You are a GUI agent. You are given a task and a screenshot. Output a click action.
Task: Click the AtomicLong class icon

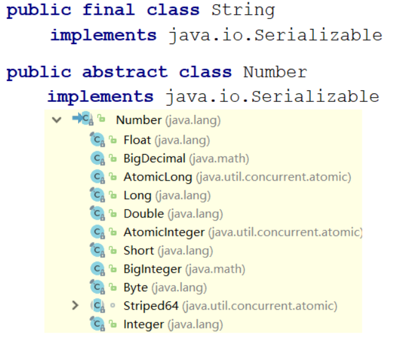point(98,176)
